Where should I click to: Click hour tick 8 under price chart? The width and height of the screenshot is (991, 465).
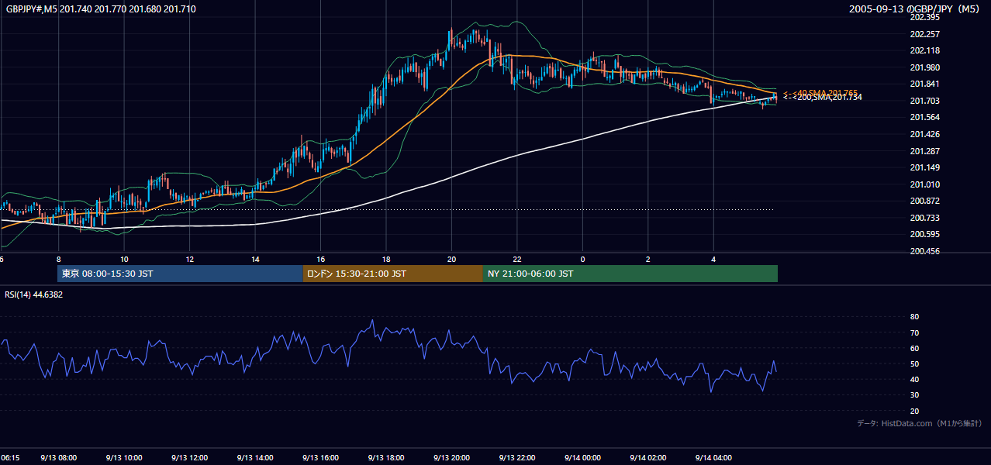click(x=59, y=259)
